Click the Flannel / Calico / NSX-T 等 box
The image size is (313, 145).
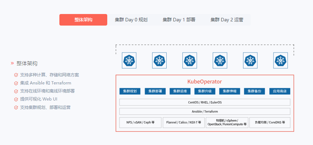pyautogui.click(x=184, y=123)
